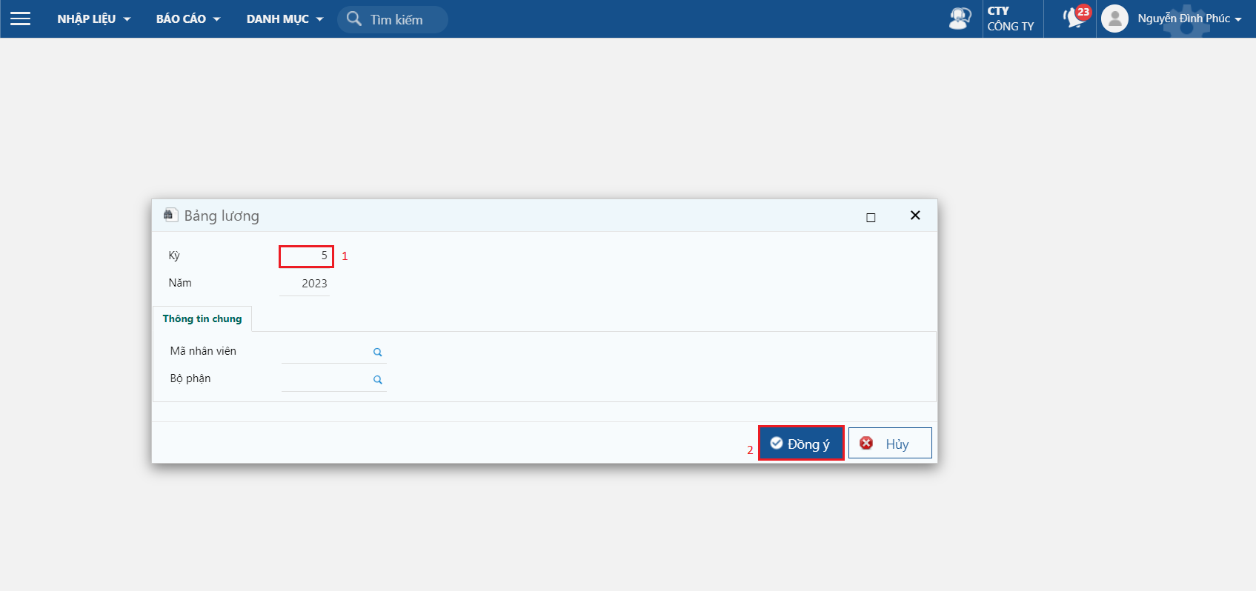
Task: Expand the NHẬP LIỆU menu
Action: click(x=93, y=19)
